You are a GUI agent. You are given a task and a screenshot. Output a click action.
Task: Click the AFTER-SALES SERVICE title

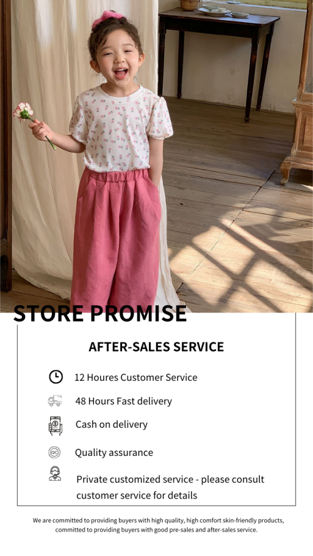pos(156,346)
